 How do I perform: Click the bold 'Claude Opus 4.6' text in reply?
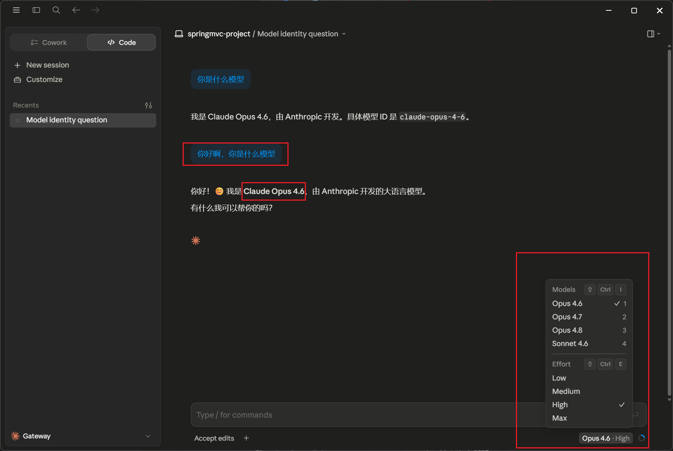pos(274,191)
